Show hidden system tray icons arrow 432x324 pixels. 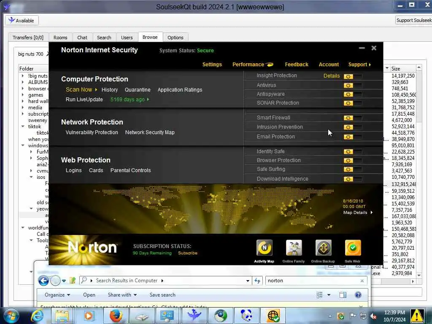330,316
